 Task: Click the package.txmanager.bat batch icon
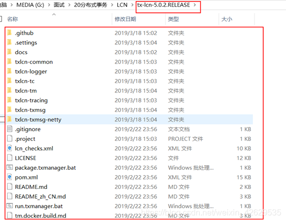pos(10,167)
